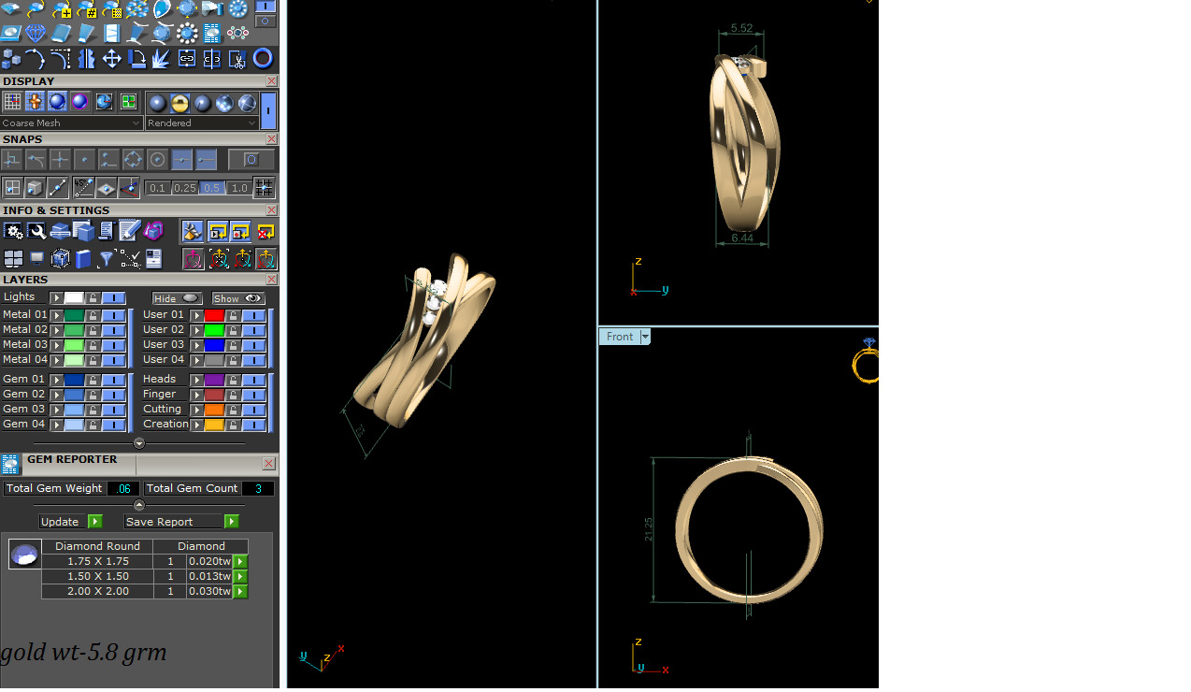Select the cluster of cubes tool

(x=11, y=59)
